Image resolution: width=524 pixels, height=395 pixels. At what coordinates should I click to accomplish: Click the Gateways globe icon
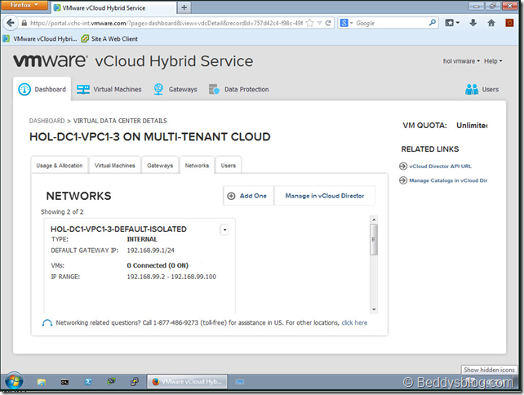point(158,89)
